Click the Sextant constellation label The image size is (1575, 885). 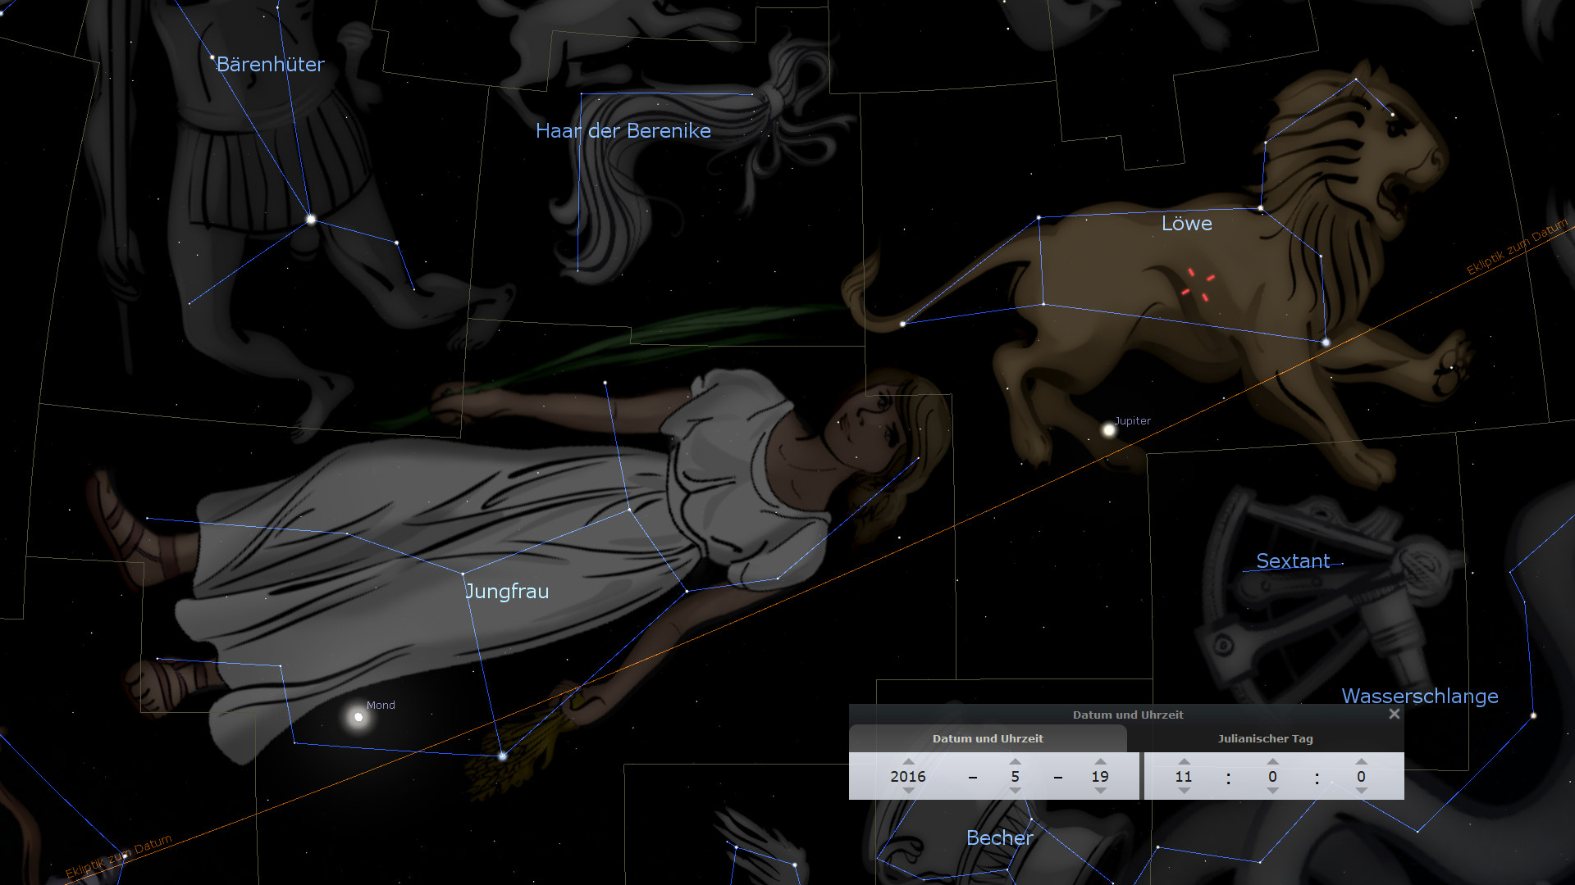(1293, 560)
